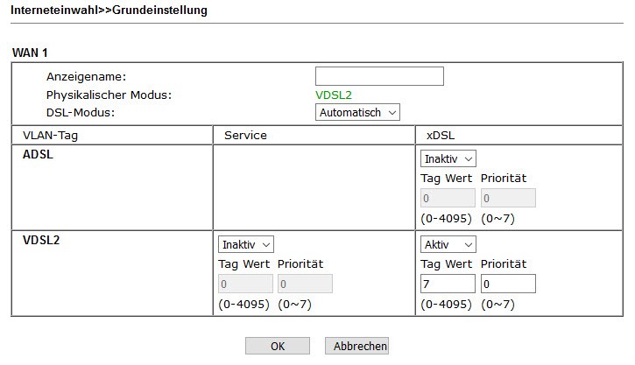Image resolution: width=635 pixels, height=365 pixels.
Task: Open the VDSL2 Service Inaktiv dropdown
Action: pos(246,244)
